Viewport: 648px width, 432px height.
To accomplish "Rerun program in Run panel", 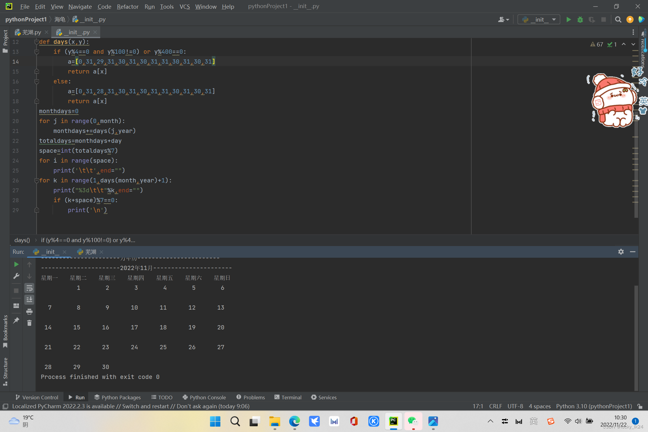I will [x=16, y=264].
